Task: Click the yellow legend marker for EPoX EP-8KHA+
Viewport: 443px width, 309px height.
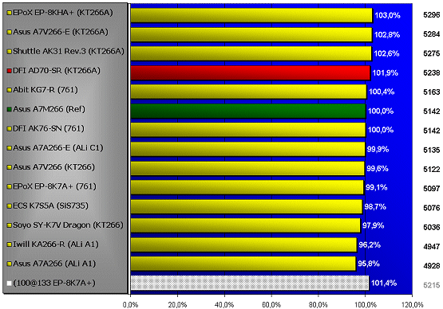Action: 10,13
